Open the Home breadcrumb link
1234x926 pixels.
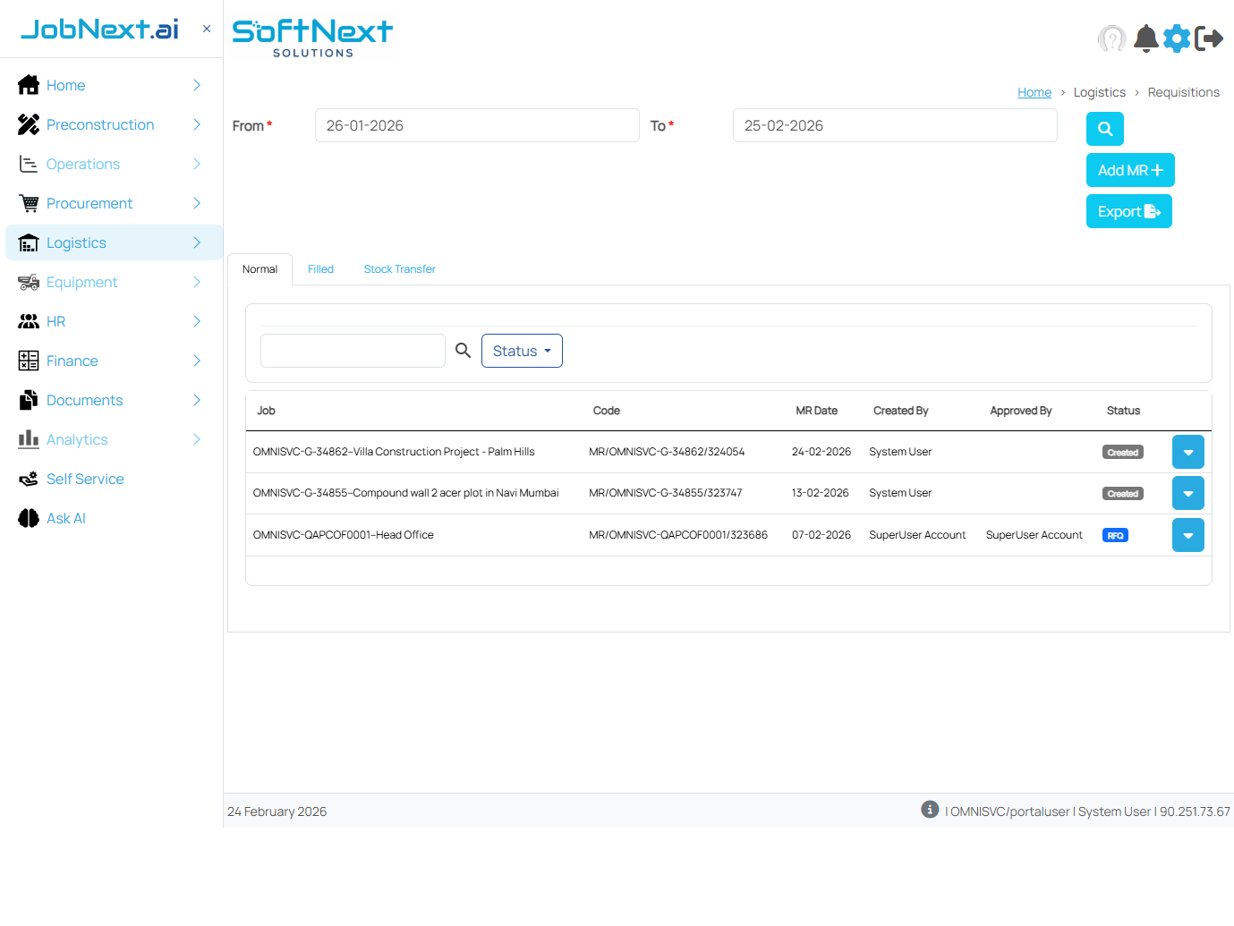1034,92
